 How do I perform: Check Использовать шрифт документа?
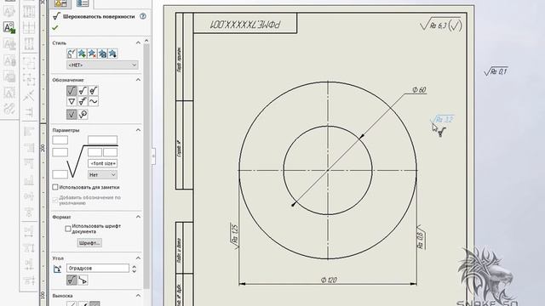click(x=68, y=229)
